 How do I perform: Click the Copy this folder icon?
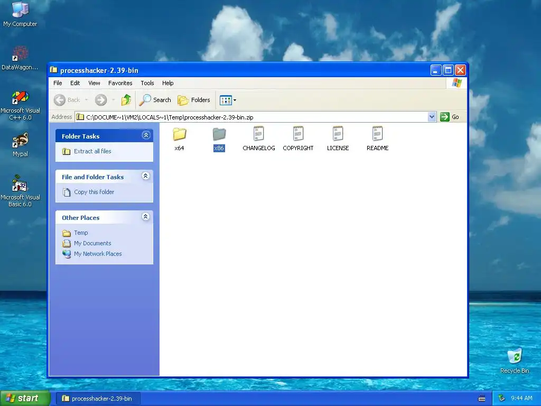click(x=67, y=192)
